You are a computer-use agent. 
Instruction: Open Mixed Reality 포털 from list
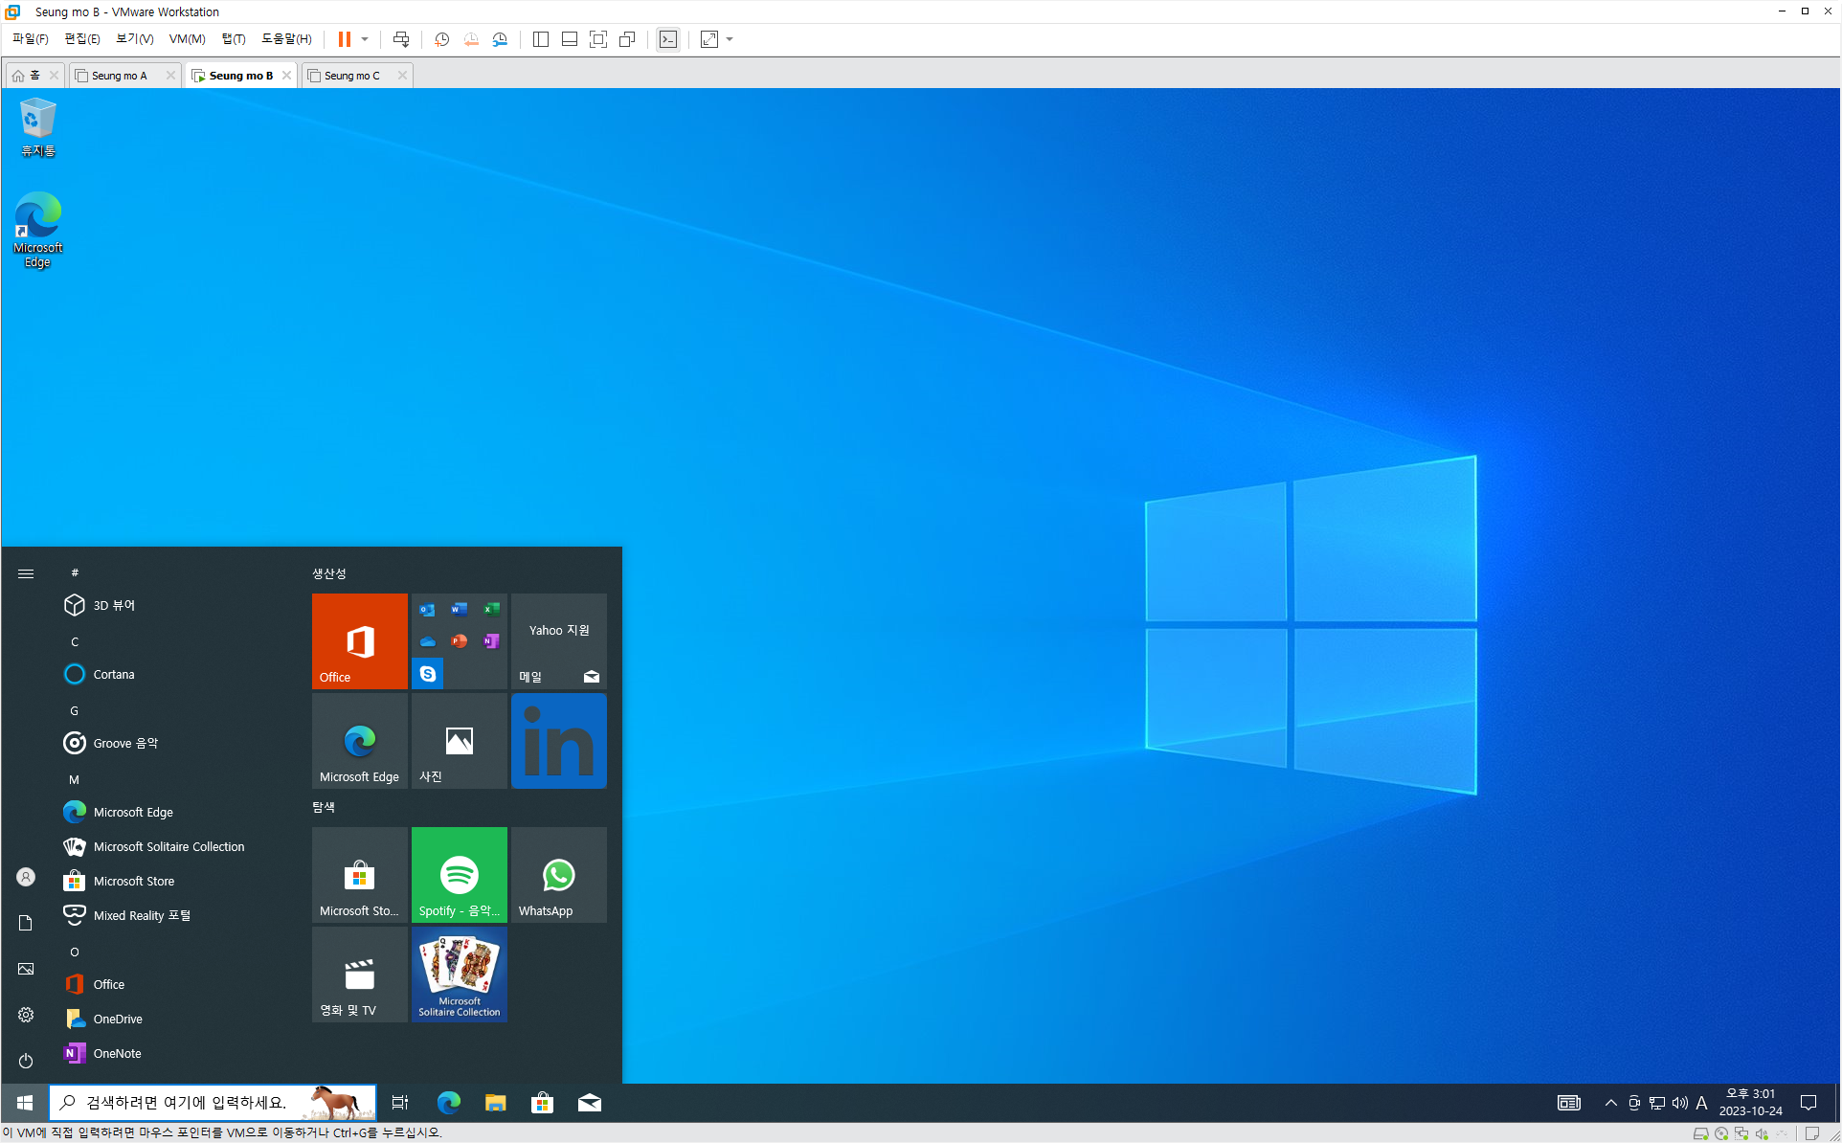click(141, 915)
